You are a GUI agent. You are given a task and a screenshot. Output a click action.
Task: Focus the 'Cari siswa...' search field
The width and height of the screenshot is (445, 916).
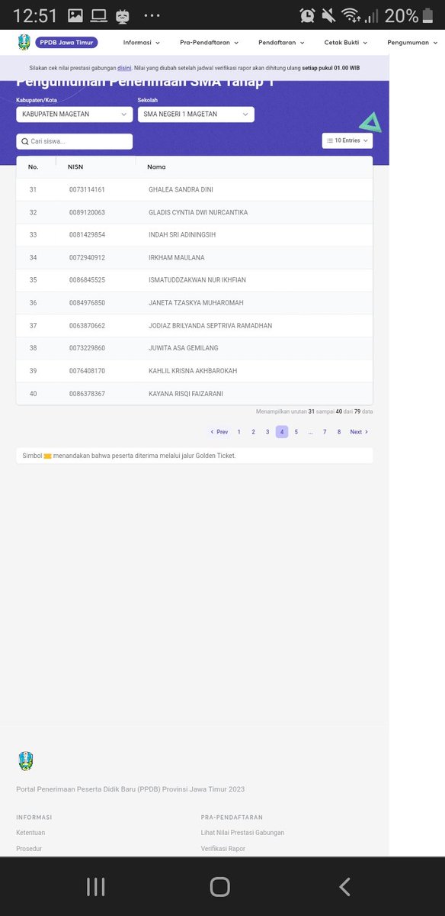(x=75, y=141)
